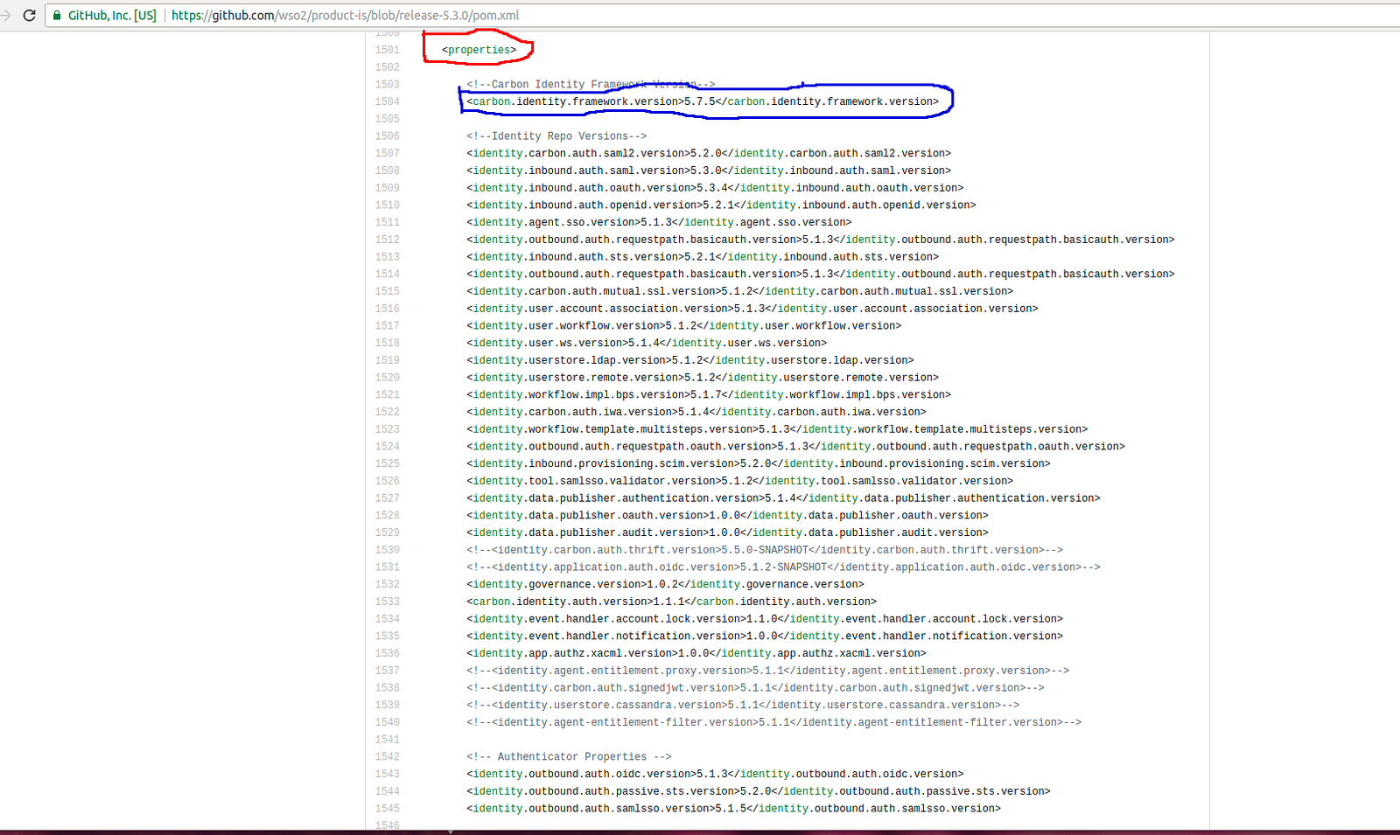Click the carbon.identity.framework.version 5.7.5 line

point(703,102)
